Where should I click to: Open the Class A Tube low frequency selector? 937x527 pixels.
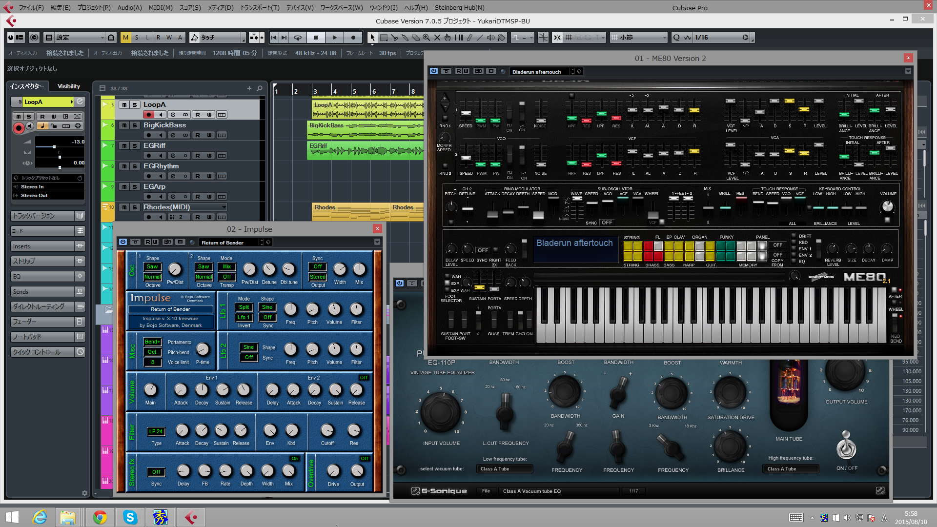click(505, 469)
